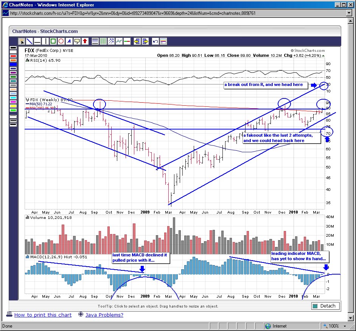Choose the light blue color swatch
The height and width of the screenshot is (331, 356).
click(13, 94)
